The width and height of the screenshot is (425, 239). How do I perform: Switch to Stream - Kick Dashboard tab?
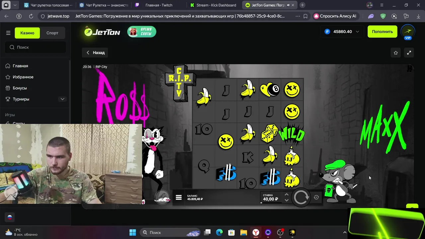[x=213, y=5]
